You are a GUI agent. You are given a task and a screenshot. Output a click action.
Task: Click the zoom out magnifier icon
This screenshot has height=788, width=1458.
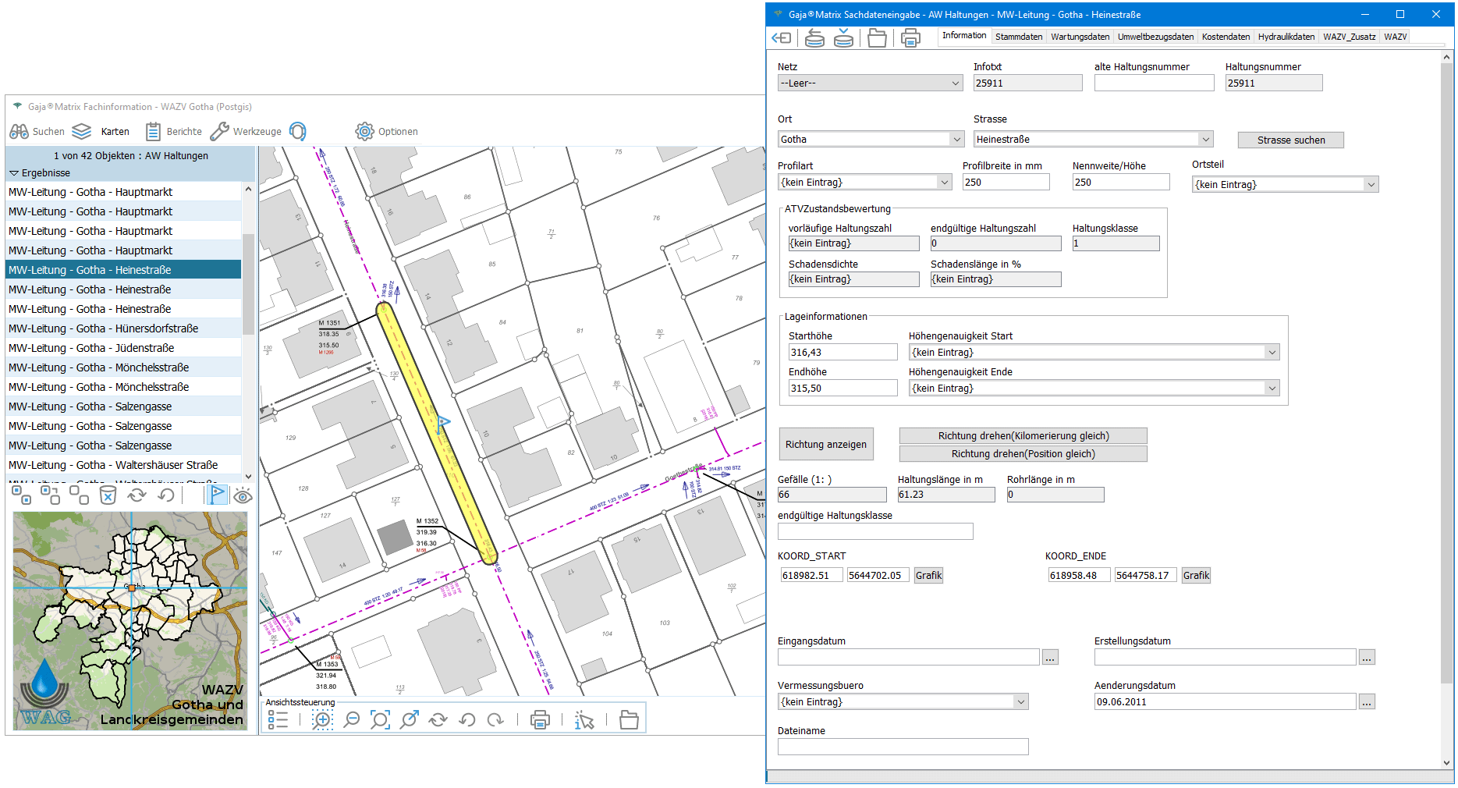(352, 720)
